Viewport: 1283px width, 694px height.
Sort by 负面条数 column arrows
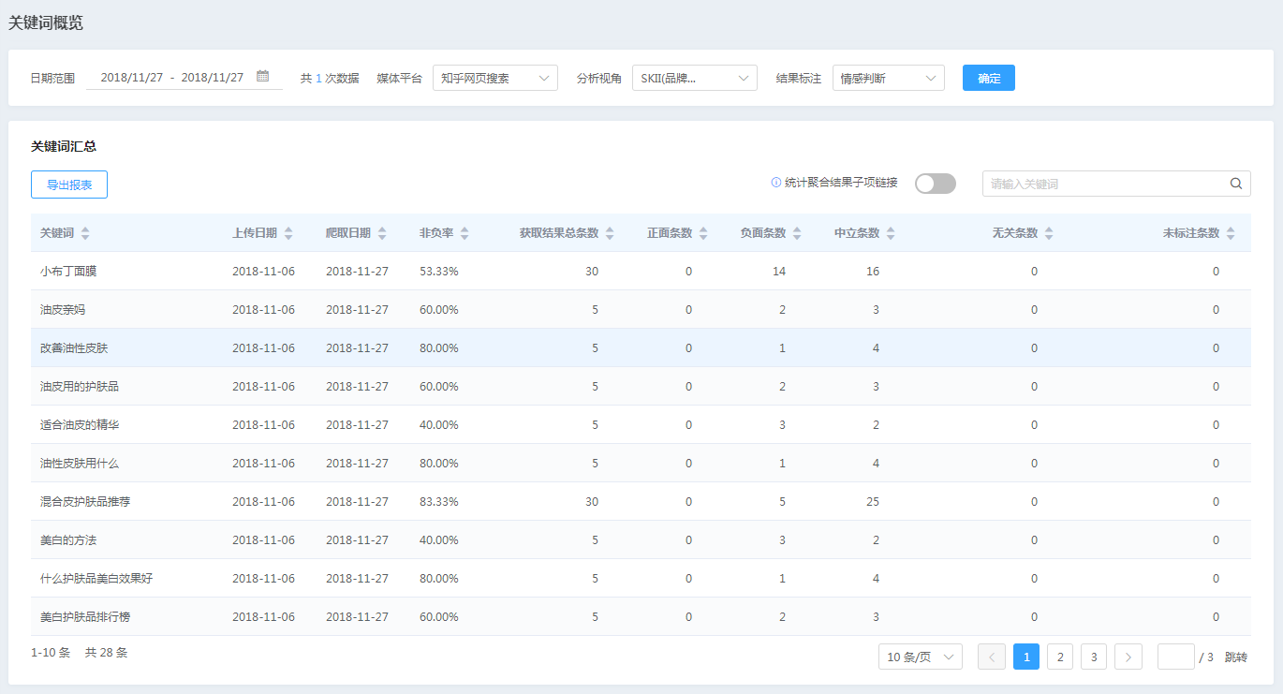point(797,233)
